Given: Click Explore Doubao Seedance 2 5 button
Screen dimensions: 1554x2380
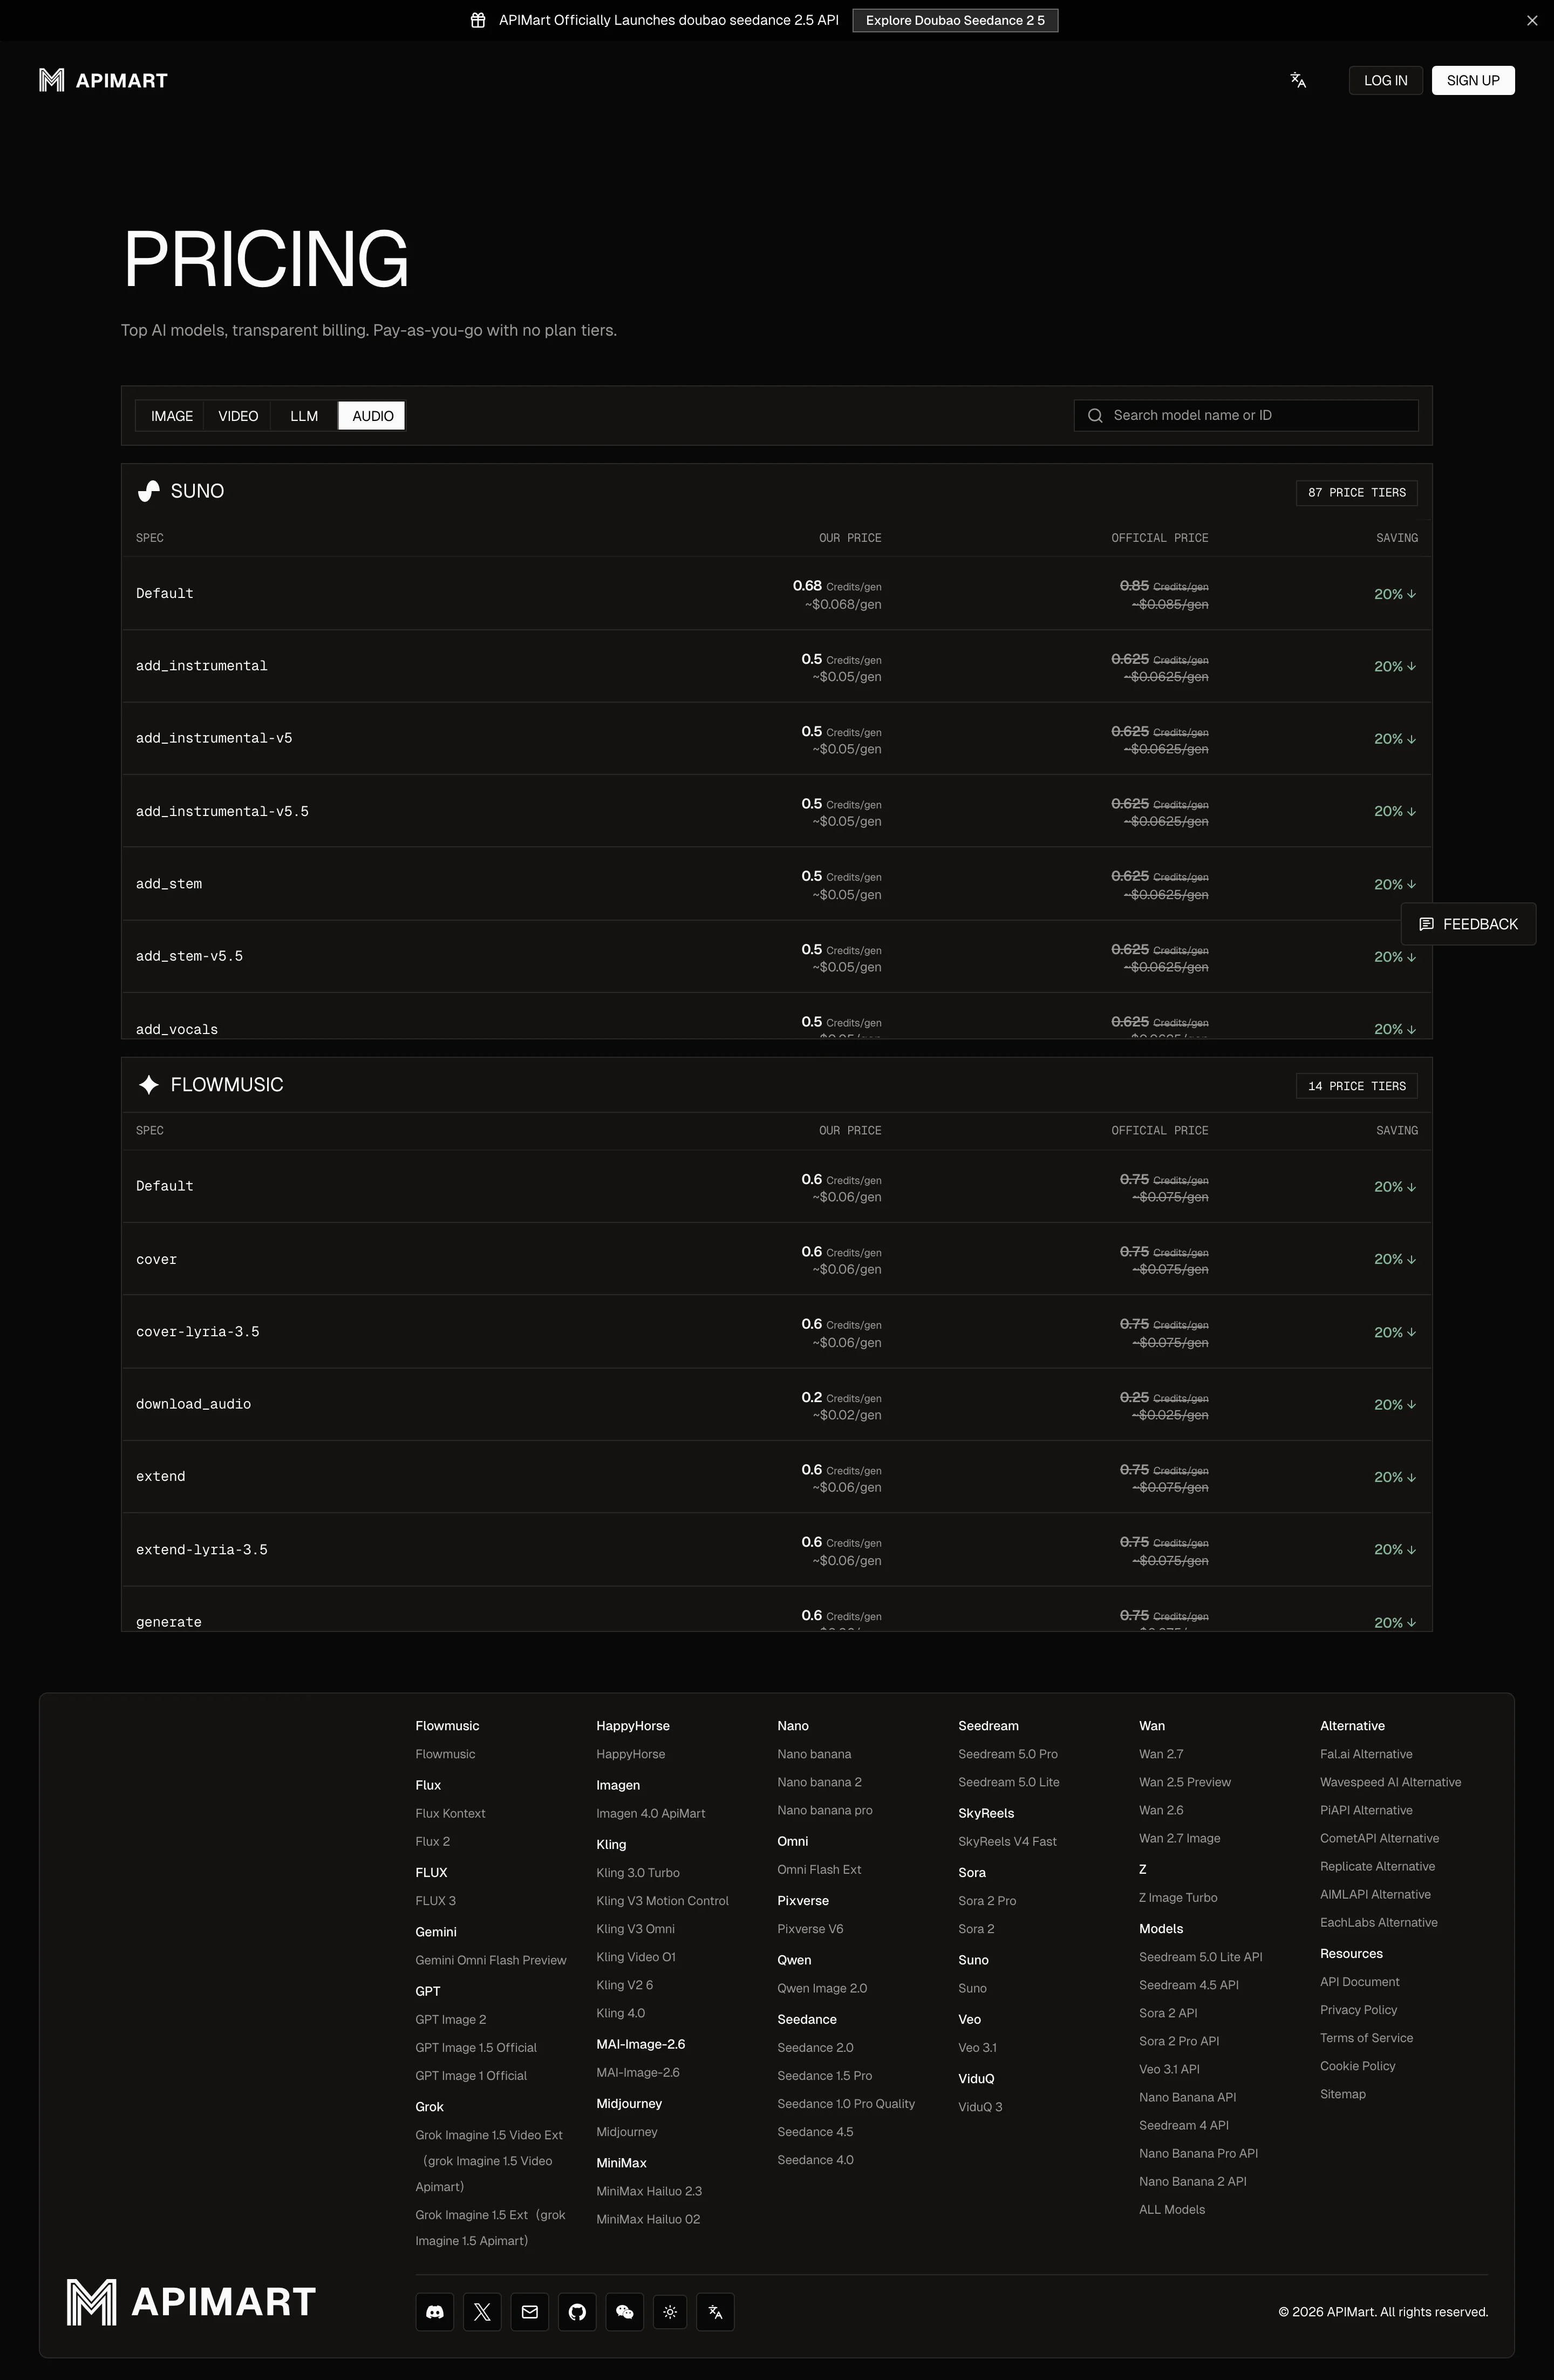Looking at the screenshot, I should 954,20.
